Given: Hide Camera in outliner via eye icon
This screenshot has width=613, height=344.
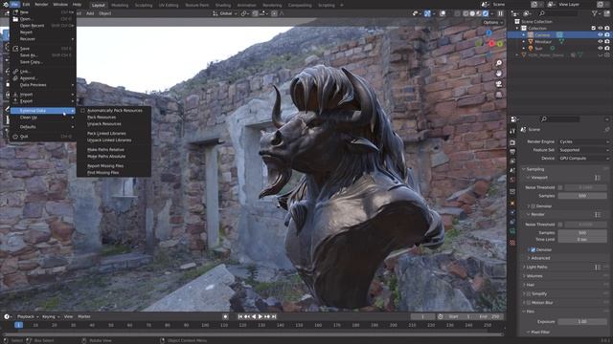Looking at the screenshot, I should [x=601, y=34].
